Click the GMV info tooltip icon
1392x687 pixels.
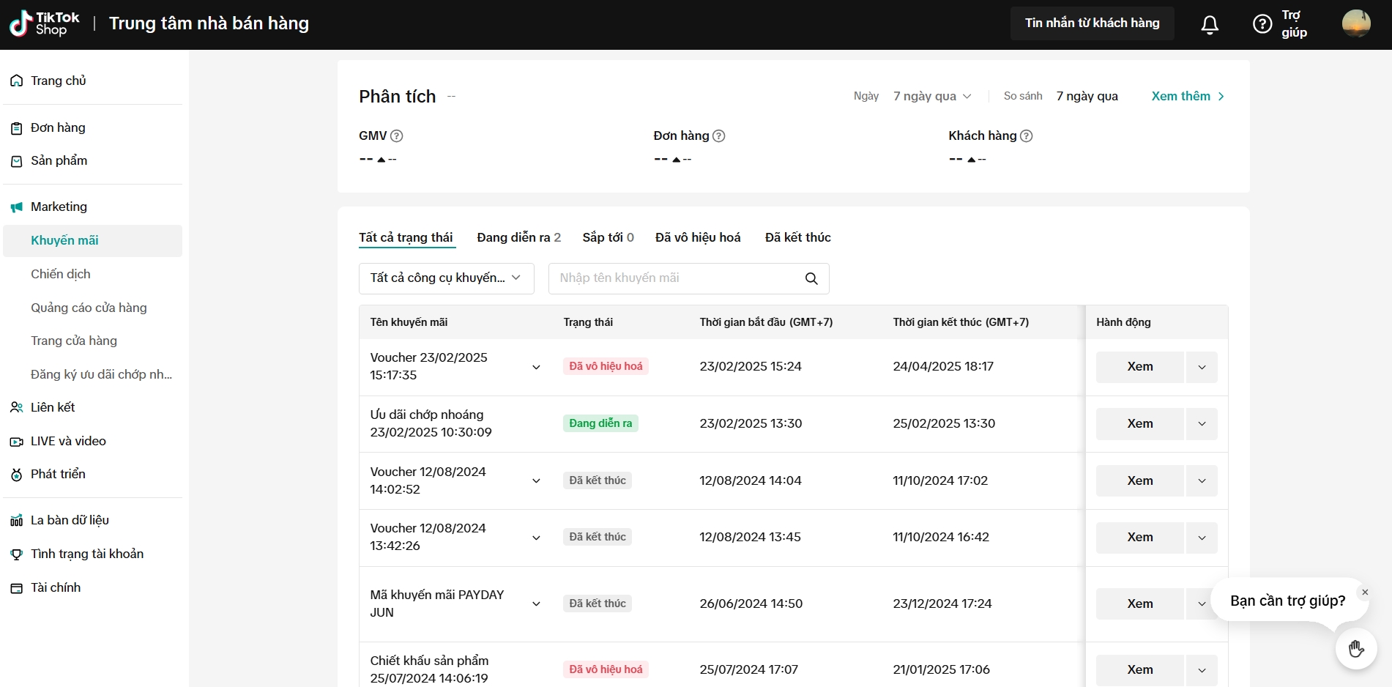(397, 135)
